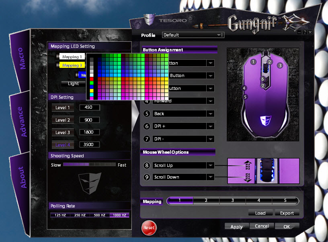Switch to Mapping 1 slot
Image resolution: width=328 pixels, height=242 pixels.
(180, 201)
